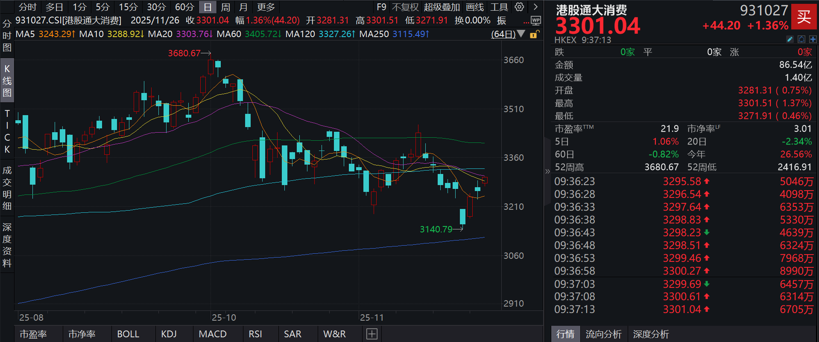The image size is (819, 342).
Task: Set a price alert bell
Action: [801, 39]
